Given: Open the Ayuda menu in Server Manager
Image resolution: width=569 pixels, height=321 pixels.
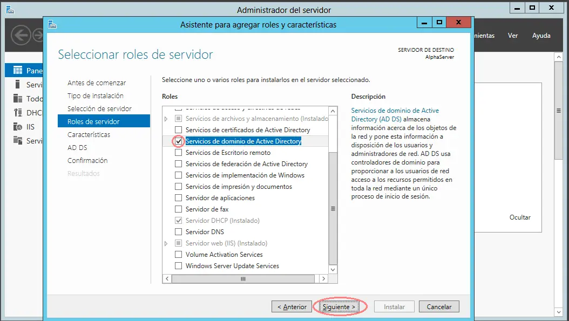Looking at the screenshot, I should (x=541, y=36).
